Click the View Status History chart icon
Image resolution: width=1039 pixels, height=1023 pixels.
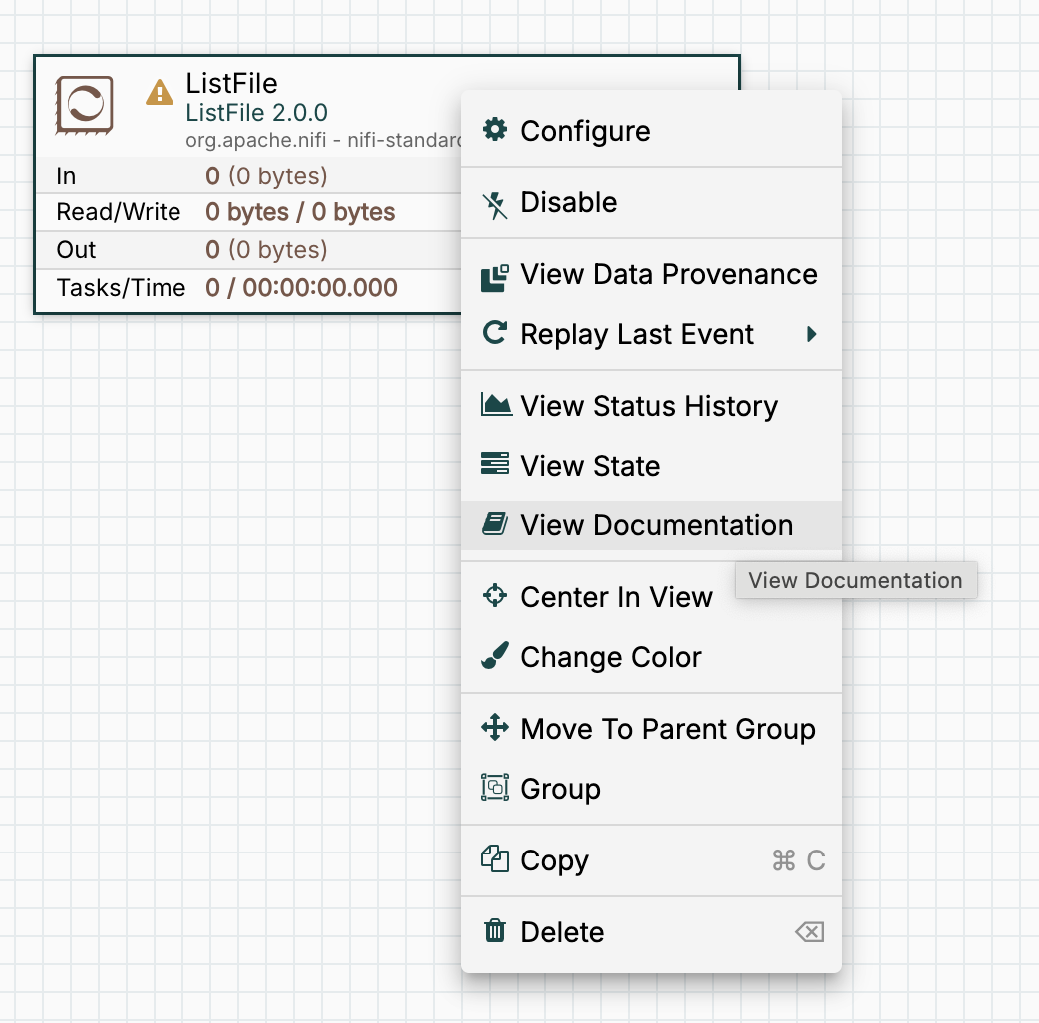tap(495, 405)
